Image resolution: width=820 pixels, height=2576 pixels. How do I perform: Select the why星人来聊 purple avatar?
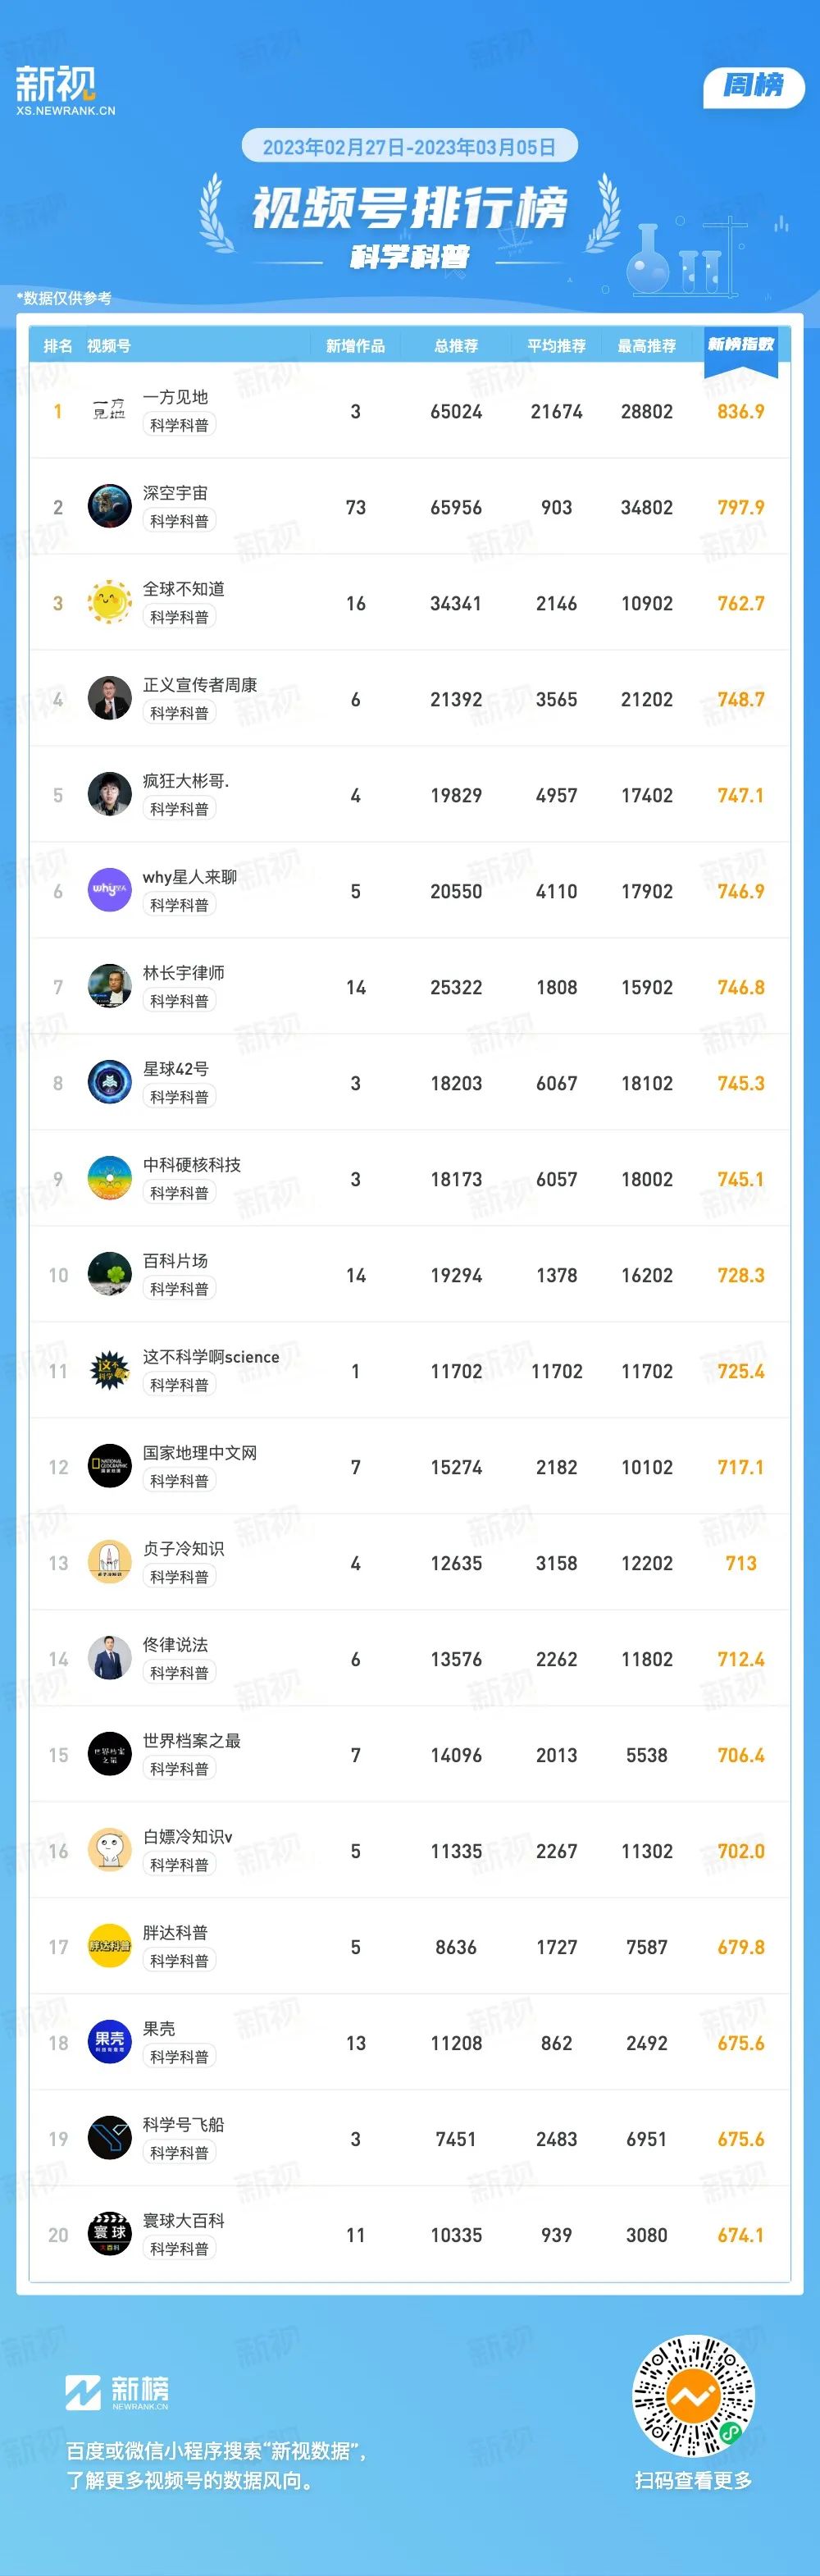pyautogui.click(x=109, y=891)
